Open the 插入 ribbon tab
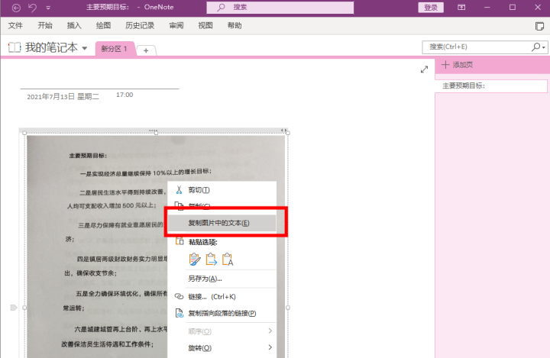This screenshot has width=550, height=358. [74, 26]
